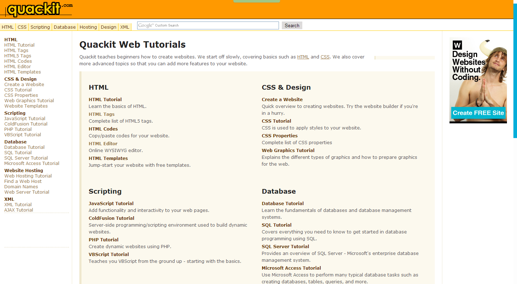517x284 pixels.
Task: Open the CSS navigation tab
Action: coord(22,27)
